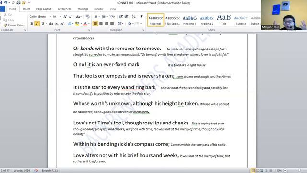Image resolution: width=307 pixels, height=173 pixels.
Task: Click the Words: 3,680 count in status bar
Action: click(x=22, y=171)
